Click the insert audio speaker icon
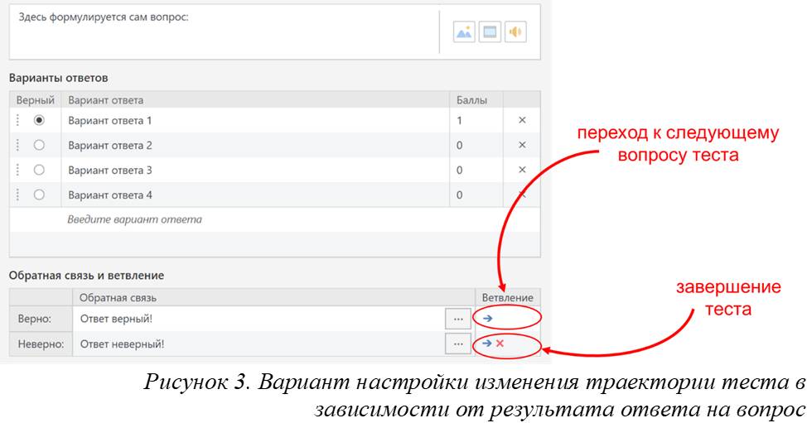This screenshot has height=423, width=807. [x=516, y=32]
